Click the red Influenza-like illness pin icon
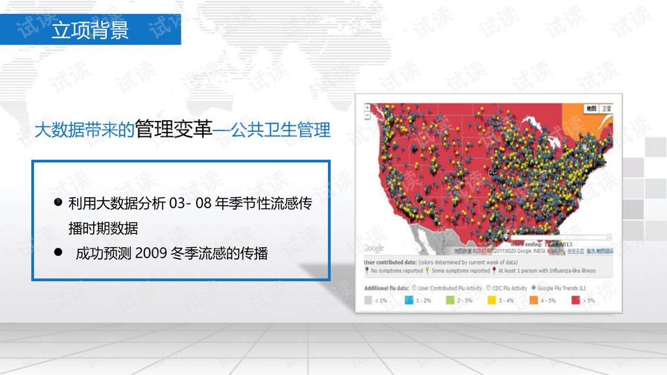 click(x=494, y=270)
